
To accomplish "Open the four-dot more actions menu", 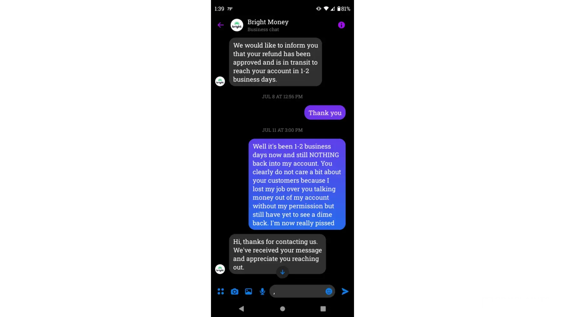I will pos(221,291).
